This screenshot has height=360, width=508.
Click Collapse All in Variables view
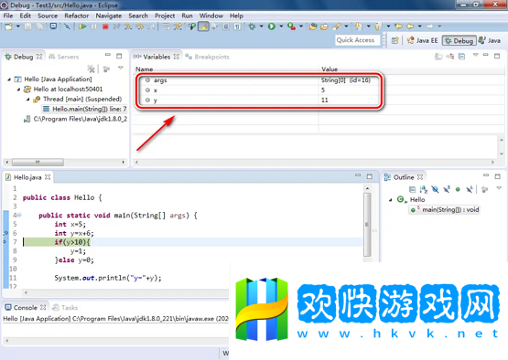pyautogui.click(x=461, y=57)
